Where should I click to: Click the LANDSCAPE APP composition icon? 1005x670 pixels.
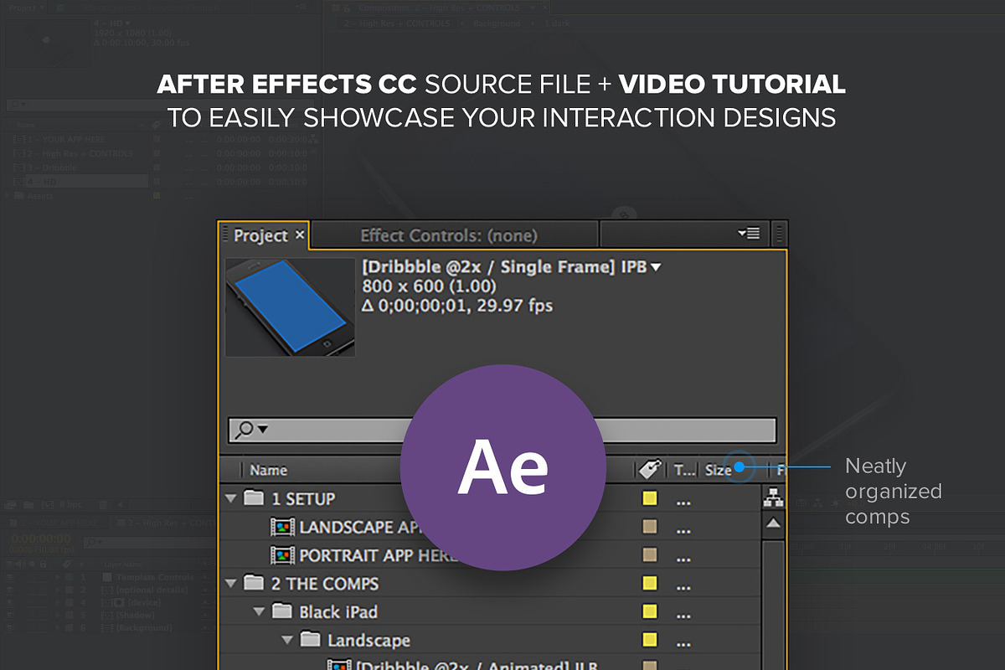(x=283, y=528)
